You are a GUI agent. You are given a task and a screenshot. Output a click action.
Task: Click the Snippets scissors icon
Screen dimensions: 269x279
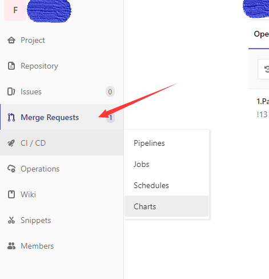pos(11,220)
